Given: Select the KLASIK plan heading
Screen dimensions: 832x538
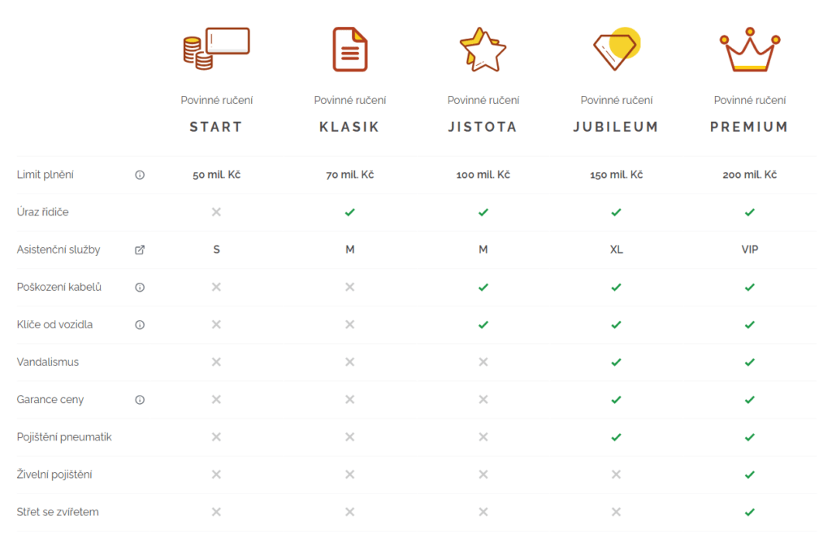Looking at the screenshot, I should tap(349, 127).
